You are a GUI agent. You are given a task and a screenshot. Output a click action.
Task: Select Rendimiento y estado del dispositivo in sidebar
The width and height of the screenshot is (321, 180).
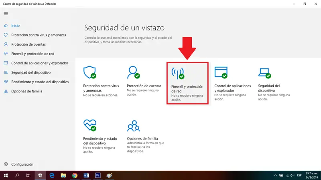click(x=40, y=82)
